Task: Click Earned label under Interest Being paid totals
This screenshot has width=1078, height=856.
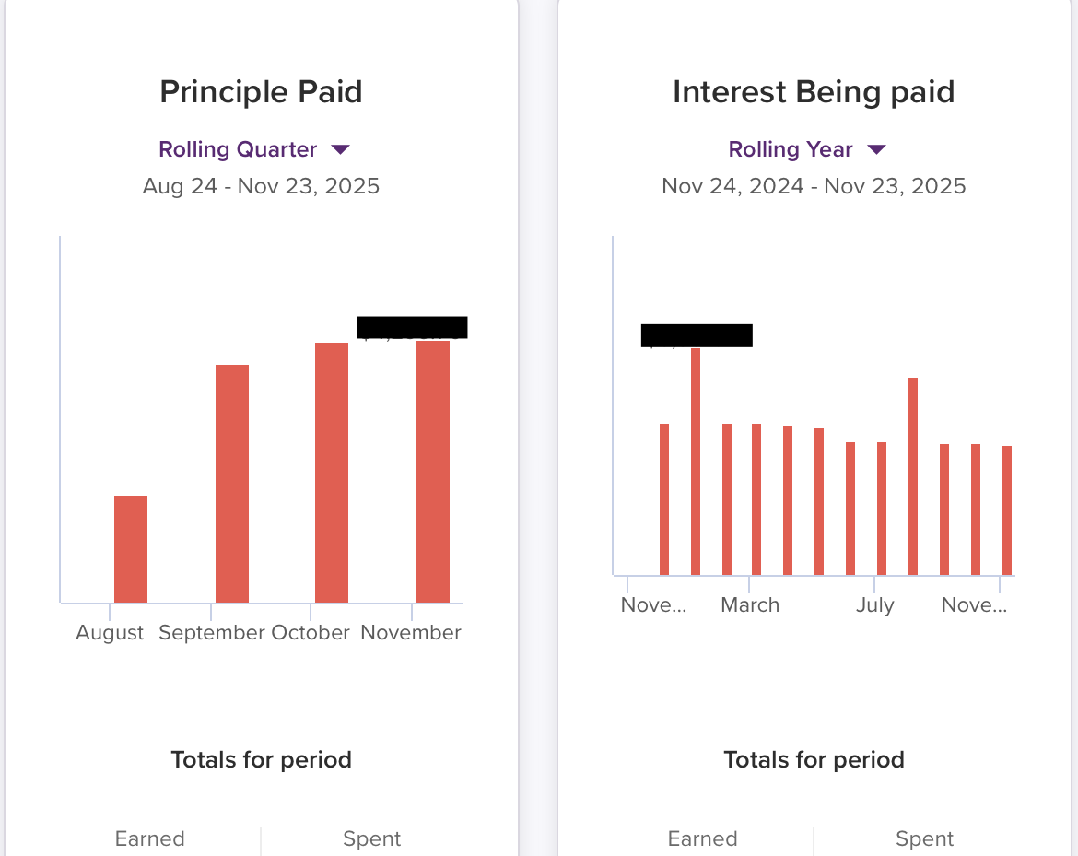Action: tap(703, 838)
